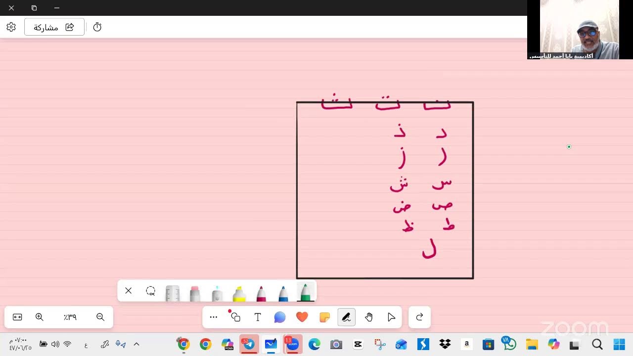Image resolution: width=633 pixels, height=356 pixels.
Task: Toggle the inking pen mode
Action: [347, 317]
